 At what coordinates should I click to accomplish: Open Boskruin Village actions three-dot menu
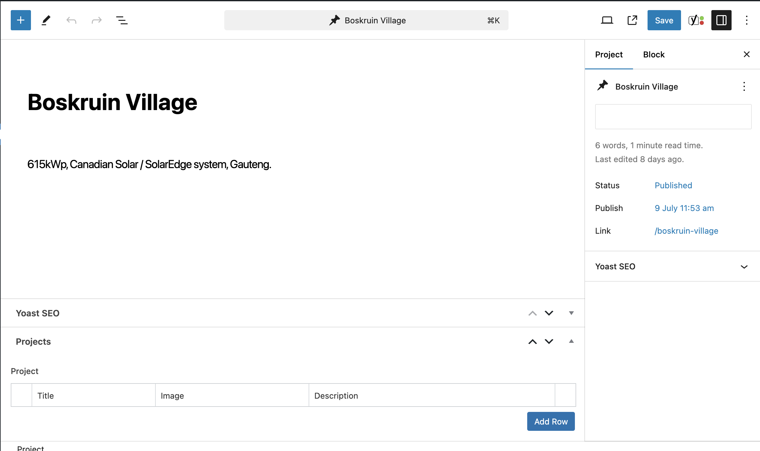(744, 86)
